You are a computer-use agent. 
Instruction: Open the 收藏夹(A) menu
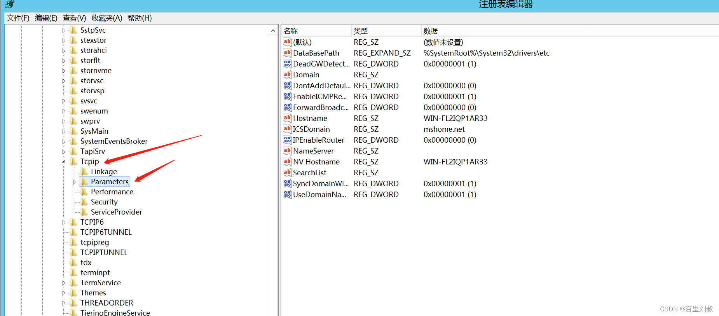click(x=107, y=18)
